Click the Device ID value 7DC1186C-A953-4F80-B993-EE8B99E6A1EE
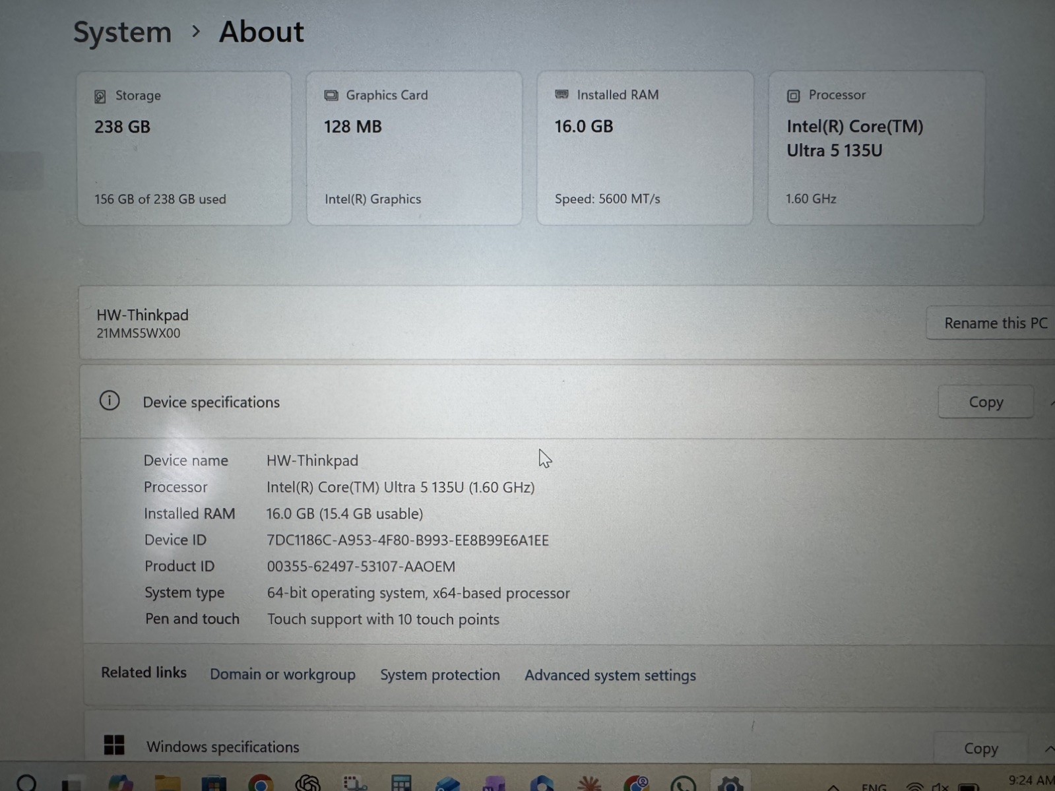This screenshot has height=791, width=1055. pos(408,540)
